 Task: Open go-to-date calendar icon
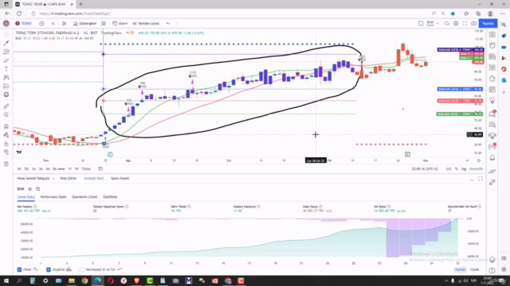pyautogui.click(x=100, y=169)
